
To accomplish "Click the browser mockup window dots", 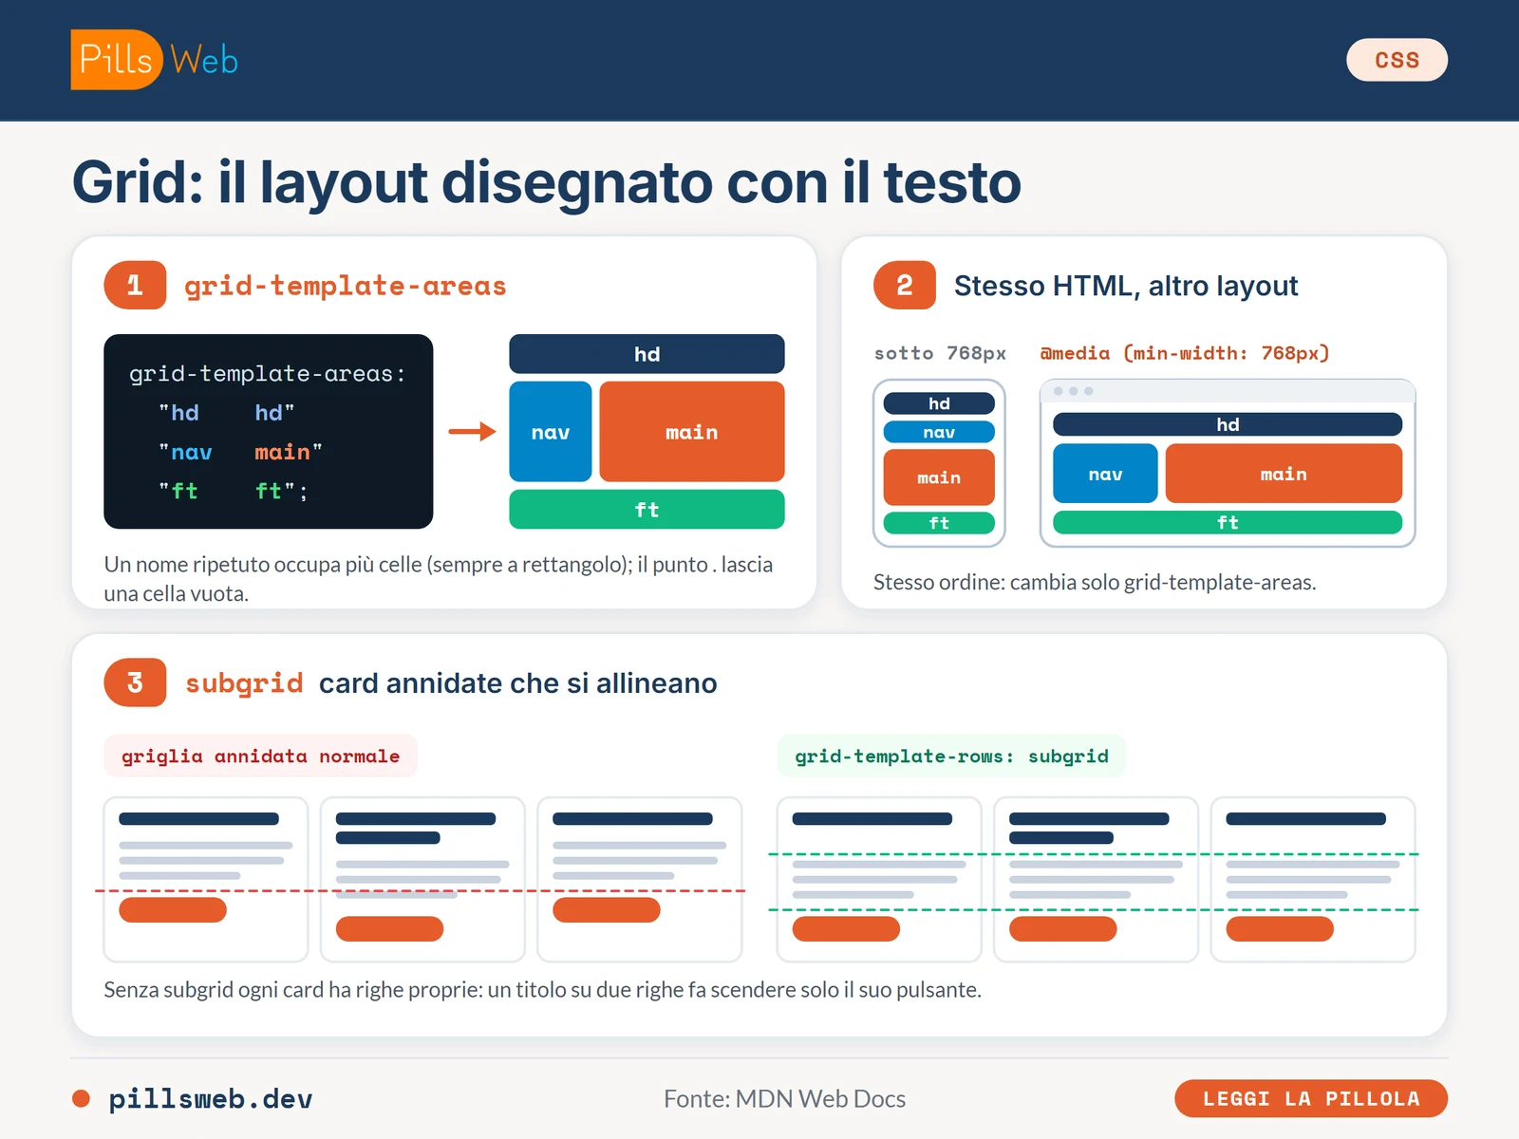I will tap(1074, 391).
